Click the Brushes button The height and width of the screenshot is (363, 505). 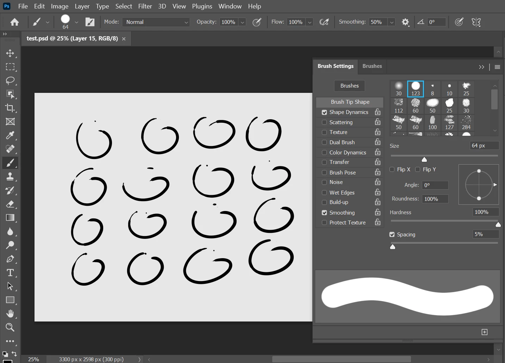tap(349, 86)
